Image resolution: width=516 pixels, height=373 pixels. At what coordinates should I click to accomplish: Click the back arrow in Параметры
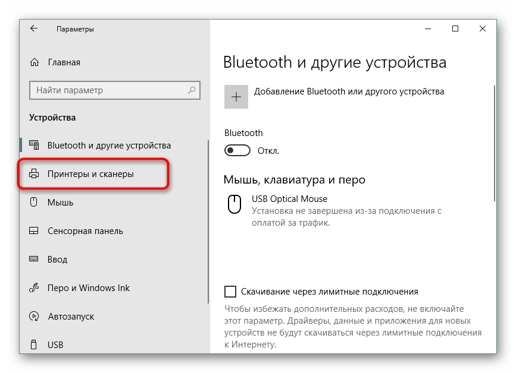[x=33, y=28]
